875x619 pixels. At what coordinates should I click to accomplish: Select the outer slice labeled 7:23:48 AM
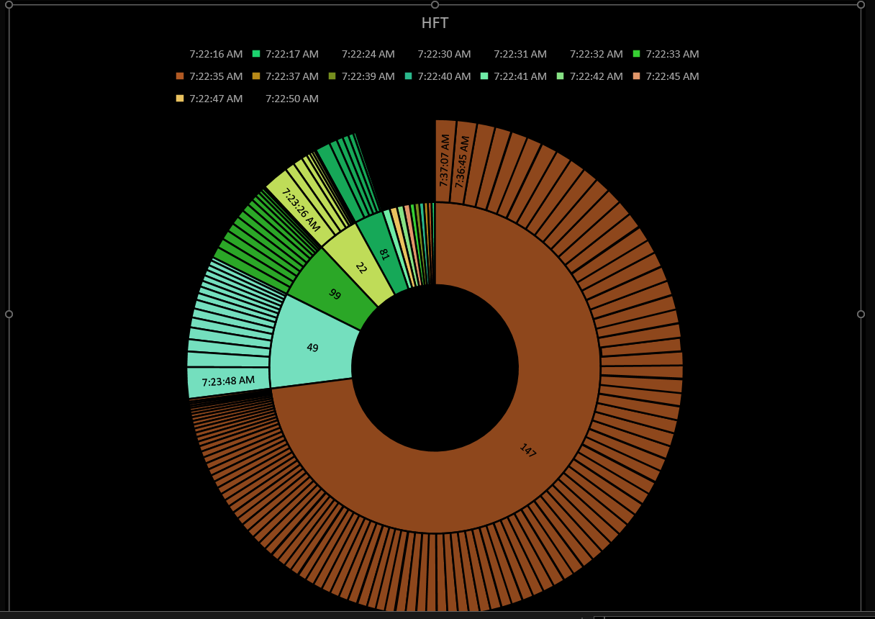pyautogui.click(x=228, y=381)
